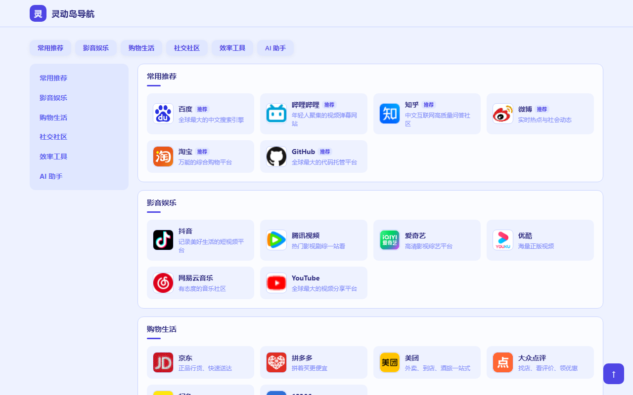Click the back-to-top arrow button
Image resolution: width=633 pixels, height=395 pixels.
(x=614, y=374)
